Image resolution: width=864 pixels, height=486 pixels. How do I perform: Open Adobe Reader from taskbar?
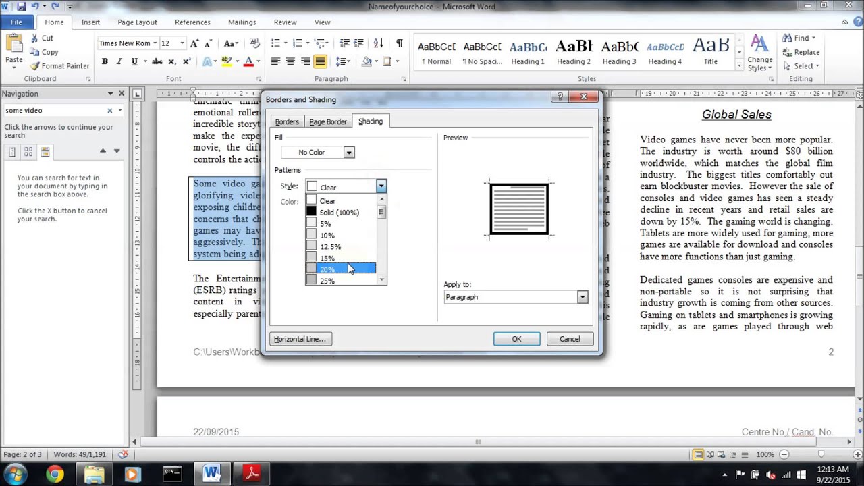click(252, 474)
